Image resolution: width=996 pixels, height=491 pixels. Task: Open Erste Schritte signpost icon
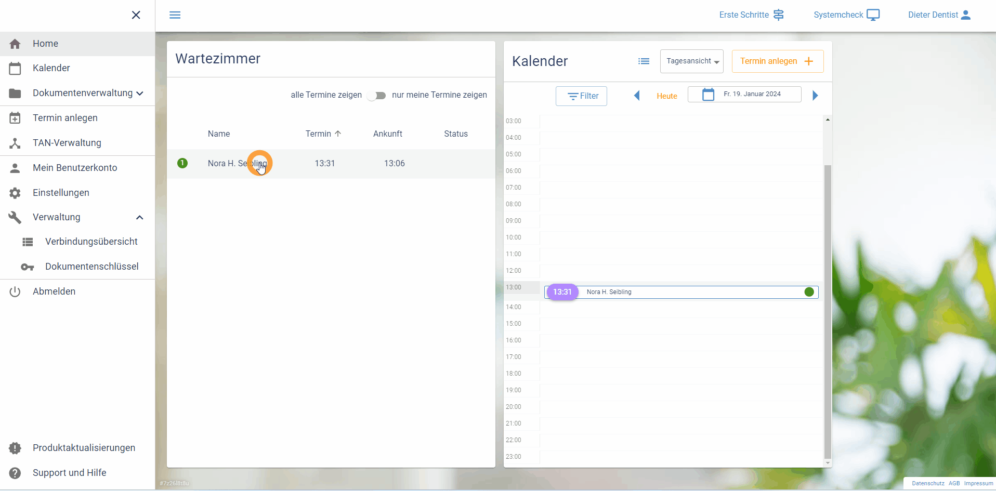[x=778, y=15]
